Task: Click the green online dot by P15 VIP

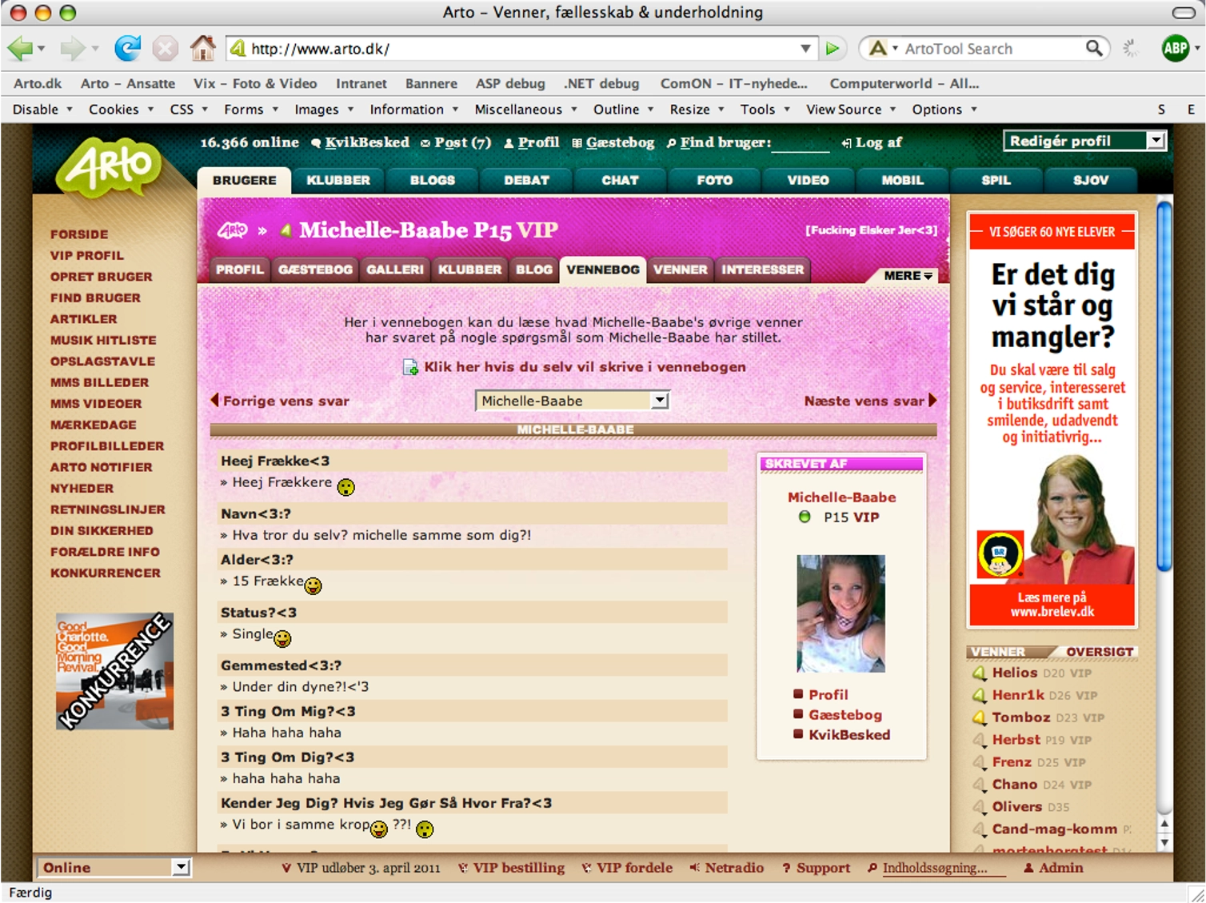Action: tap(805, 517)
